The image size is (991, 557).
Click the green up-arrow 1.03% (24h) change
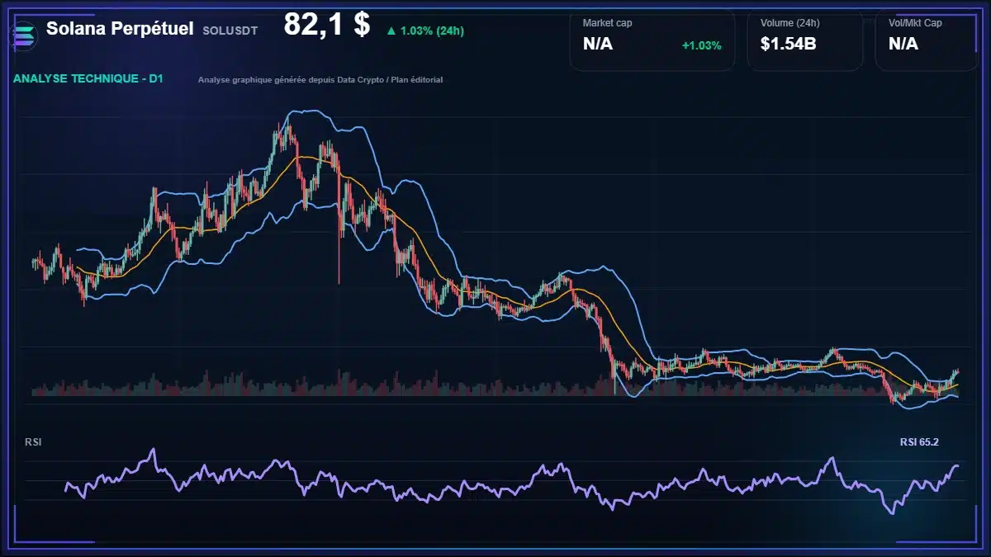(424, 31)
